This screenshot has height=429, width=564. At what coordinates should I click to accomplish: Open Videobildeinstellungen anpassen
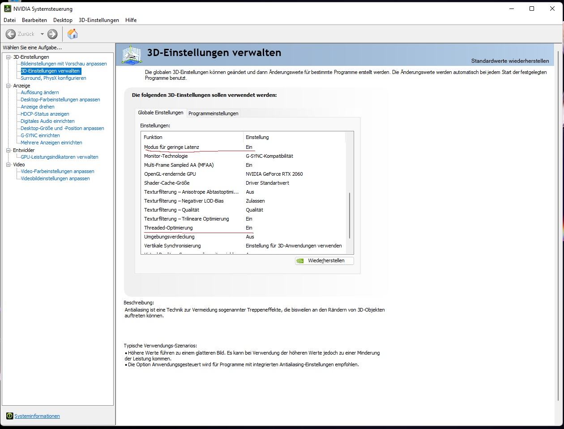(x=55, y=178)
